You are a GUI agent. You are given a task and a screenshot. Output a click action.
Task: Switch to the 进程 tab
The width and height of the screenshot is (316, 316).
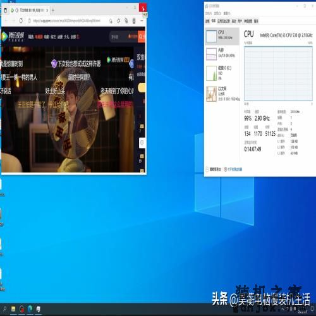(207, 21)
